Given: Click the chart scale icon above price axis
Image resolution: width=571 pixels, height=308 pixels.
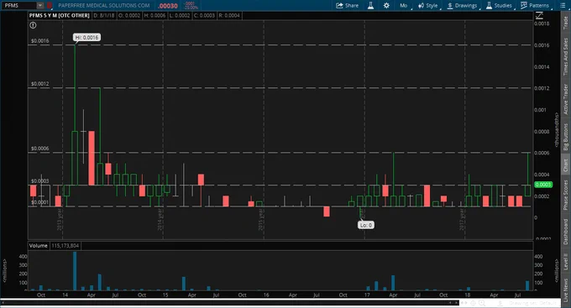Looking at the screenshot, I should [x=539, y=15].
